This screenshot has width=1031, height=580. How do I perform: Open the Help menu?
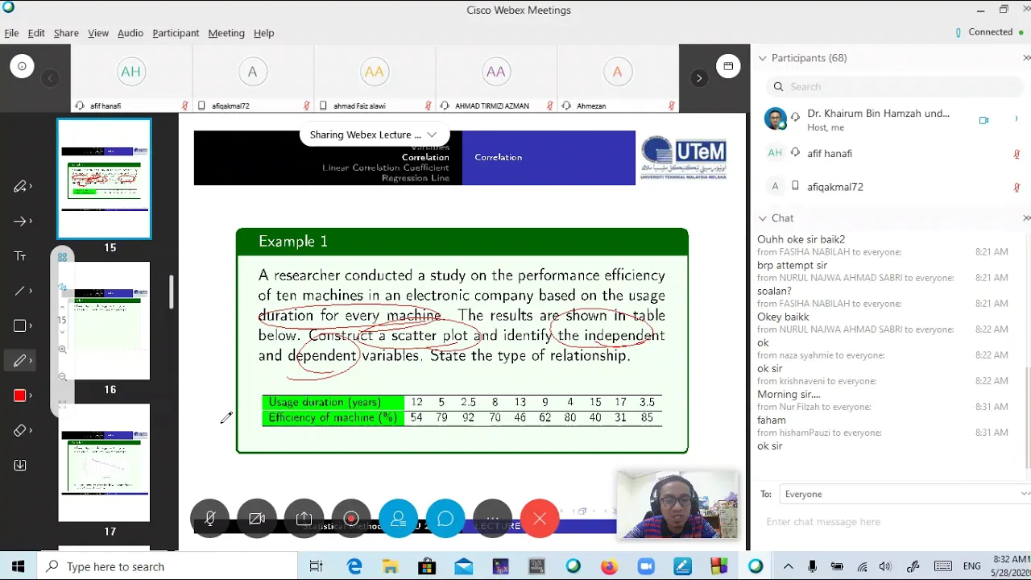(x=264, y=33)
